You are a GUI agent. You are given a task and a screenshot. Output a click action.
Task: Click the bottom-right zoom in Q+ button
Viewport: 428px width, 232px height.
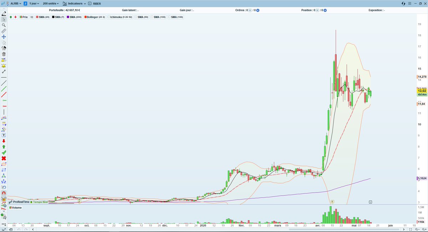point(424,230)
